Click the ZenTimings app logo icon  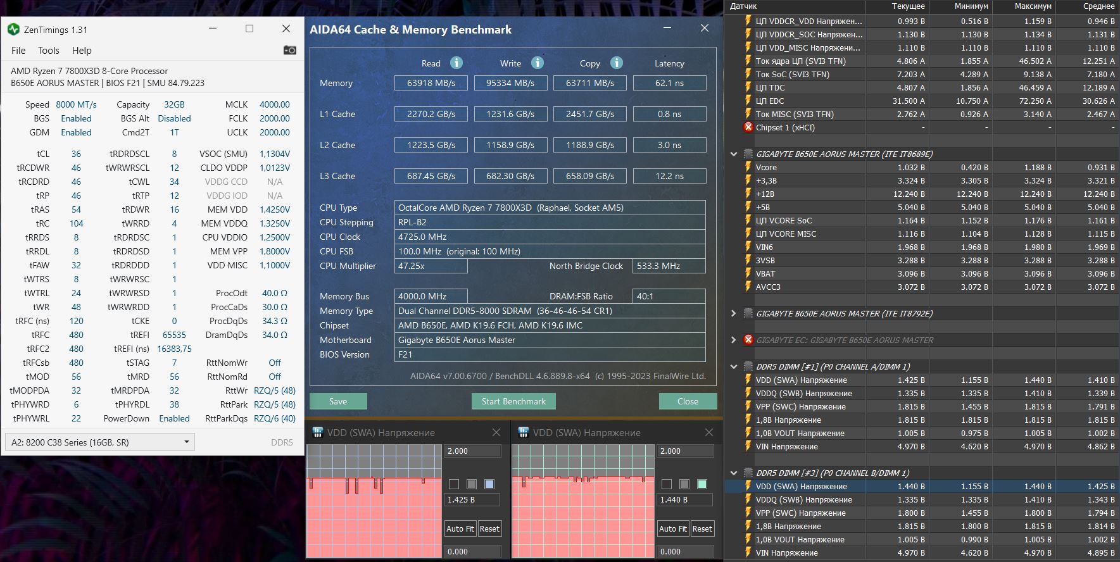pyautogui.click(x=13, y=29)
